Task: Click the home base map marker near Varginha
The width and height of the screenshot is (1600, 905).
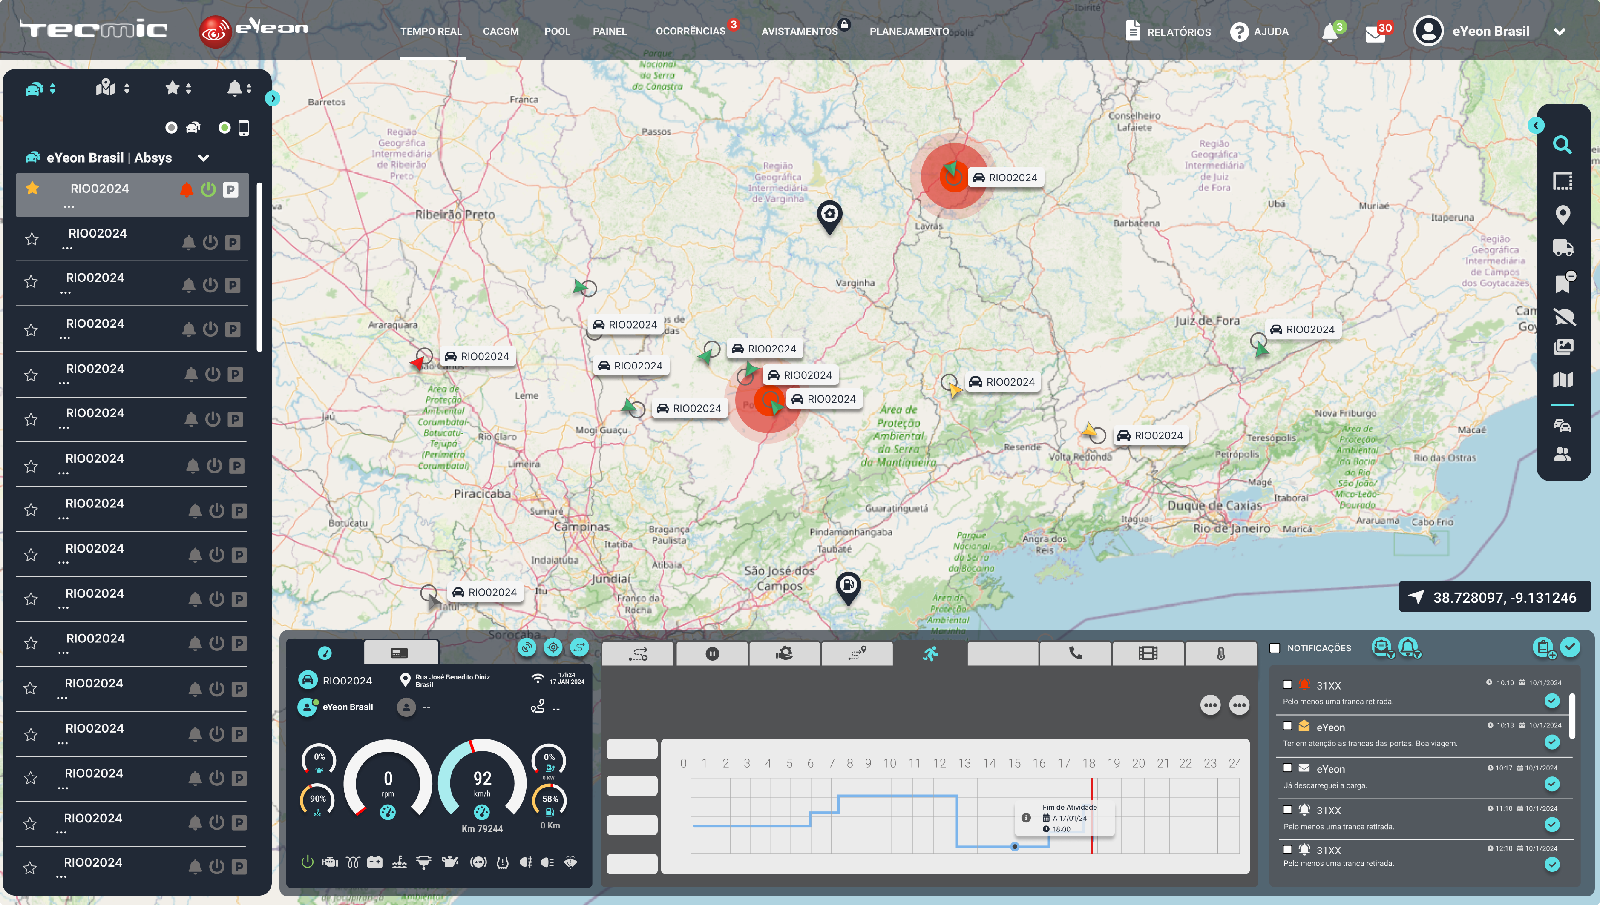Action: (829, 218)
